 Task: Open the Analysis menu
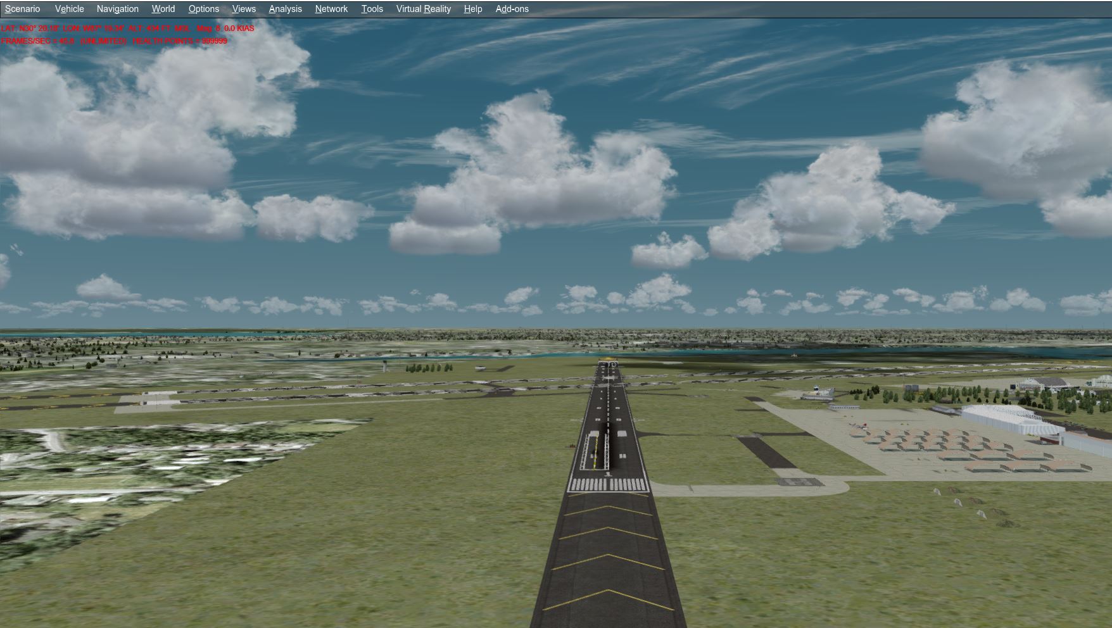coord(285,9)
